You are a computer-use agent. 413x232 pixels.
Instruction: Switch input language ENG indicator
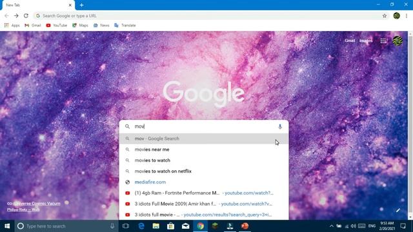[372, 226]
